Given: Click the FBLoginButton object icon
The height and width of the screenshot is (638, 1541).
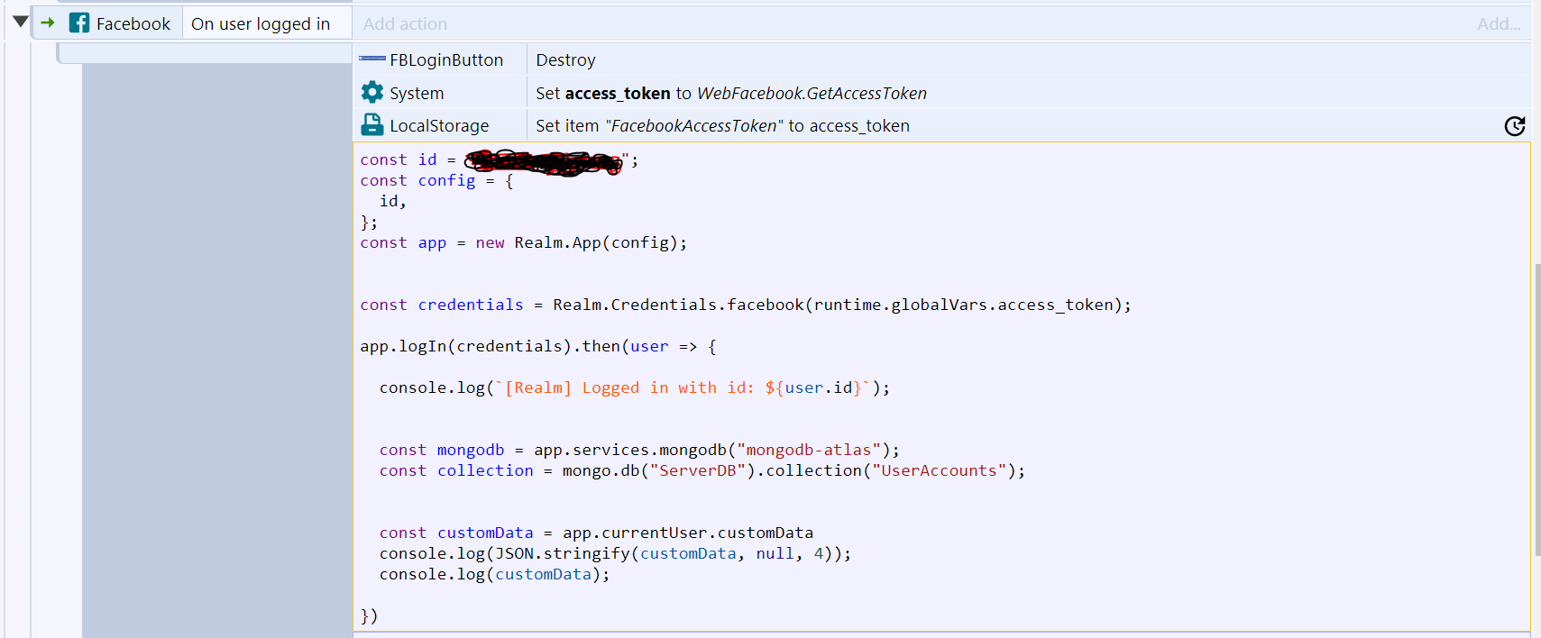Looking at the screenshot, I should tap(371, 59).
